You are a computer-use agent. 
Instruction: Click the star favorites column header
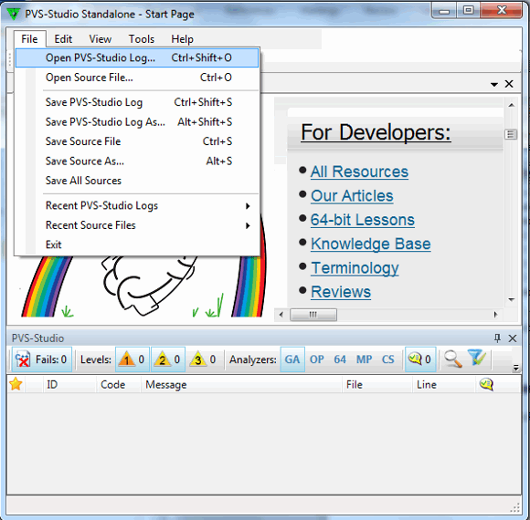pyautogui.click(x=16, y=384)
